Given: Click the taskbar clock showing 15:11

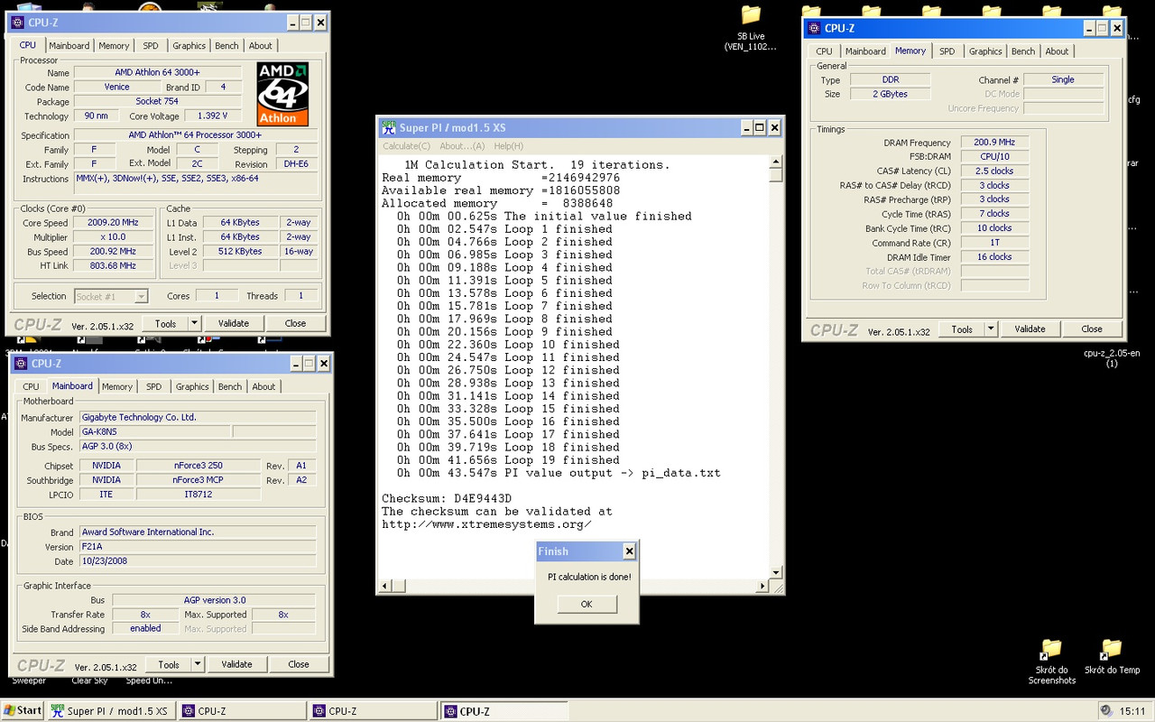Looking at the screenshot, I should [1134, 711].
